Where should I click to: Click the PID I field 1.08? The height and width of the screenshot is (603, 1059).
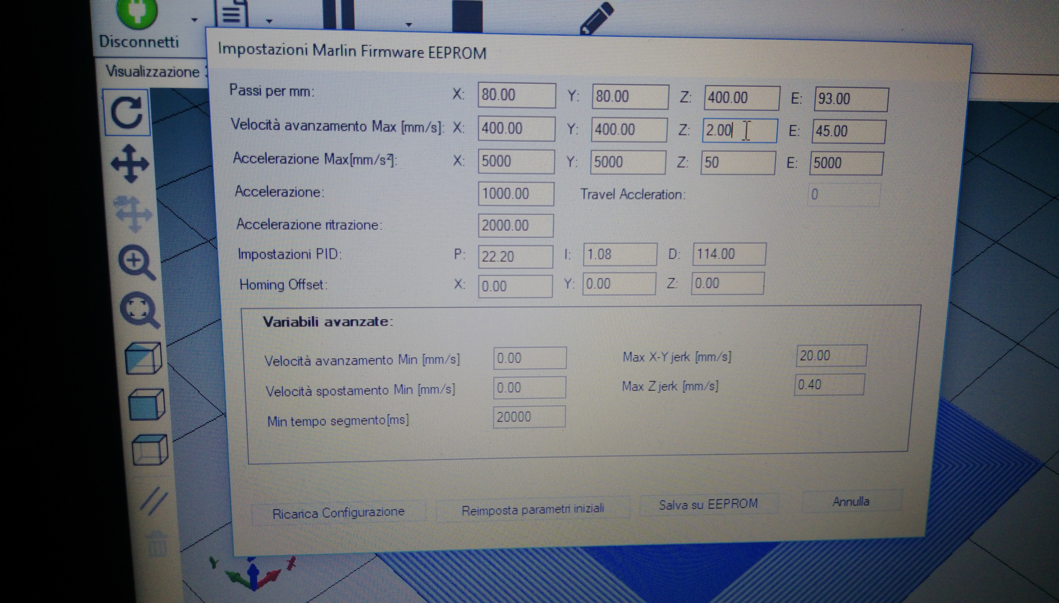point(620,254)
